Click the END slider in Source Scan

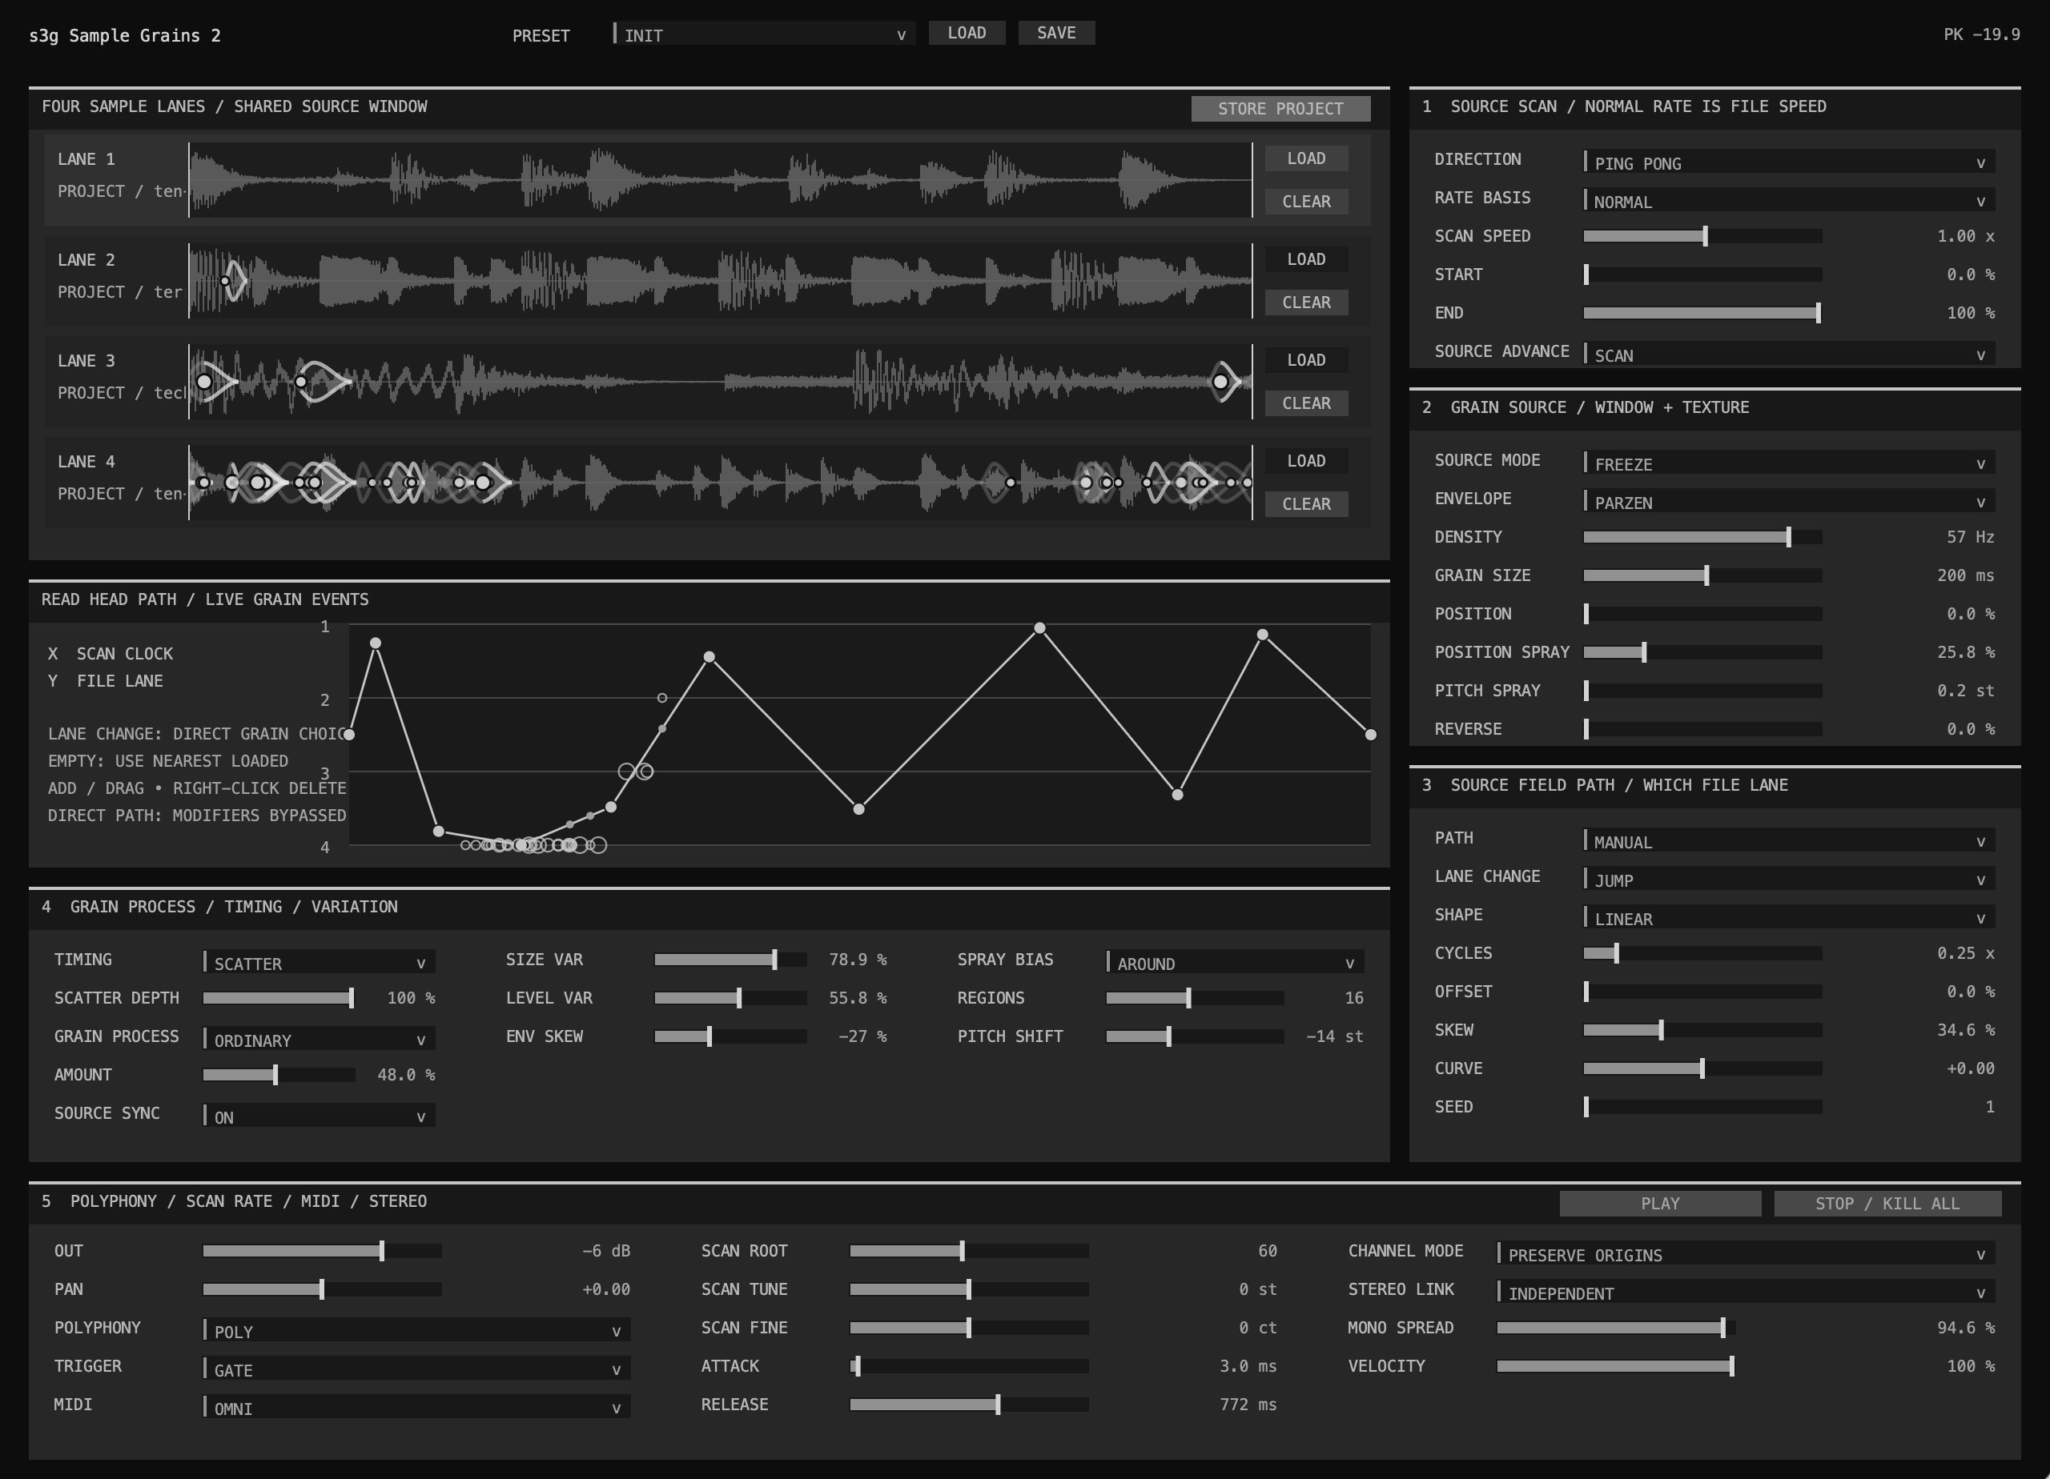tap(1702, 313)
